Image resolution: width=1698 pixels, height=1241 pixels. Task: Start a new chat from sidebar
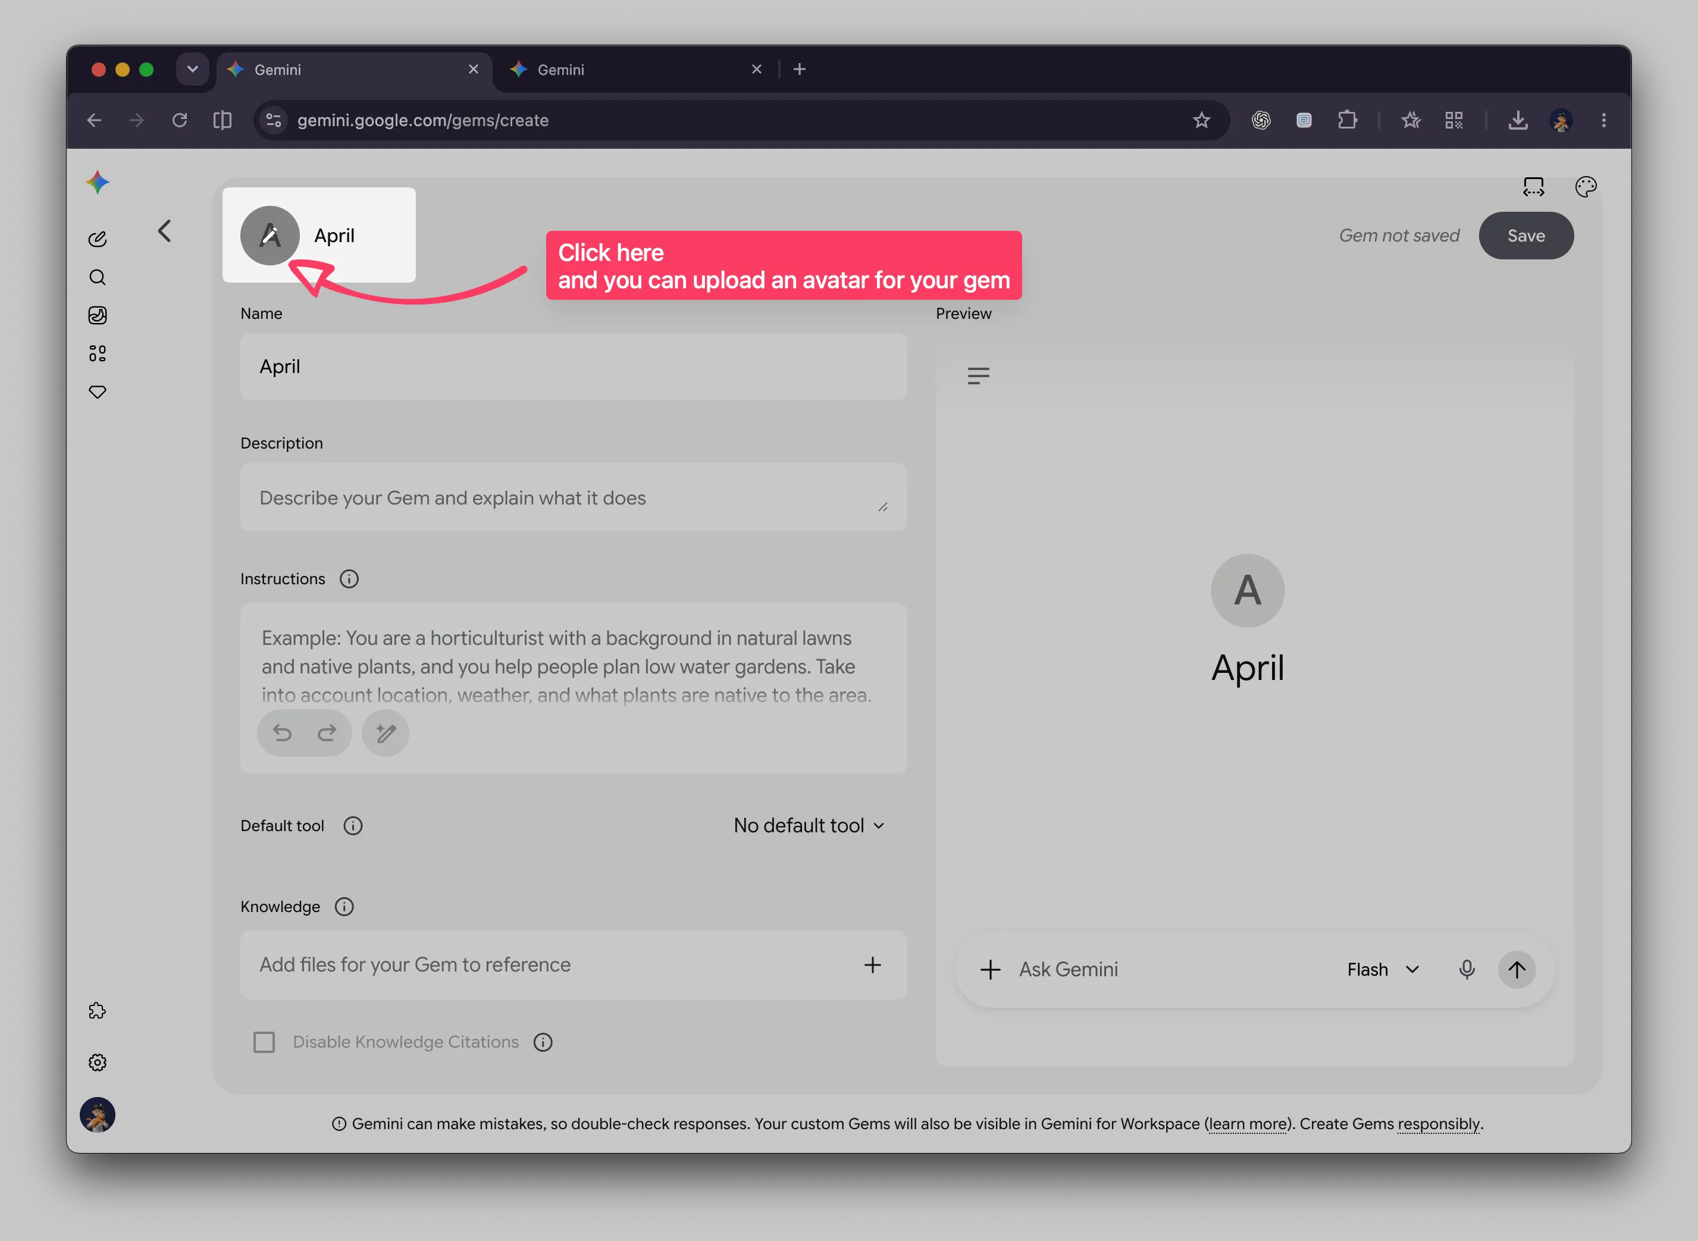(98, 239)
